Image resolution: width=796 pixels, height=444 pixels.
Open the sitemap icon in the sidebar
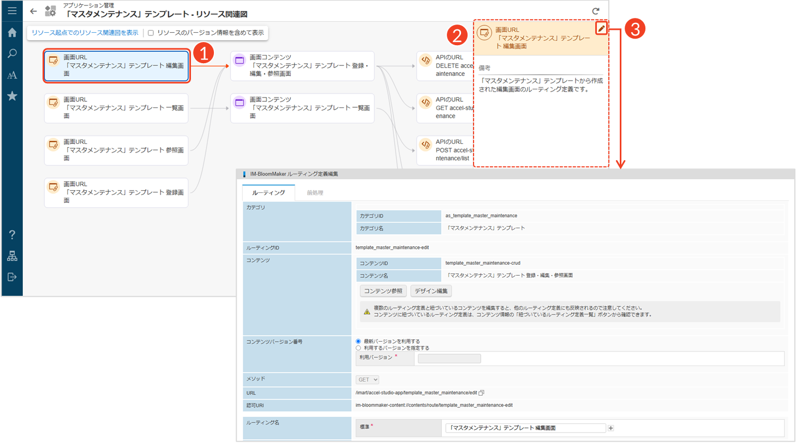point(12,256)
